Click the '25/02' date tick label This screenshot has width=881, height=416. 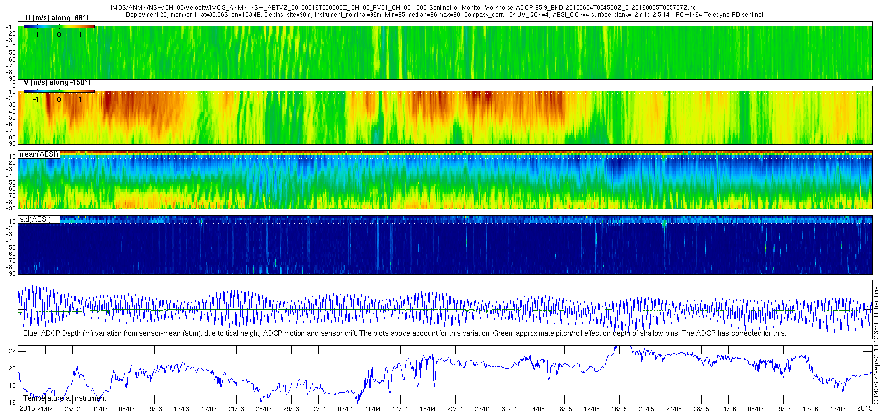coord(72,409)
